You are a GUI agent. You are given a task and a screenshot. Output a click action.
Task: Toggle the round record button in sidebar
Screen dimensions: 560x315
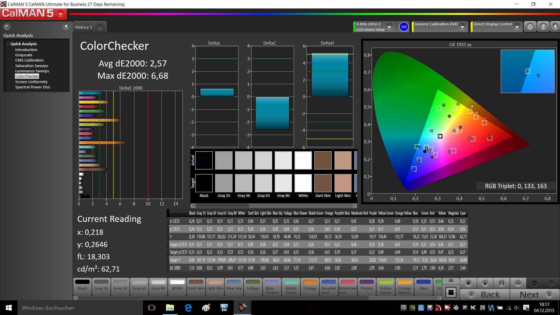coord(7,27)
